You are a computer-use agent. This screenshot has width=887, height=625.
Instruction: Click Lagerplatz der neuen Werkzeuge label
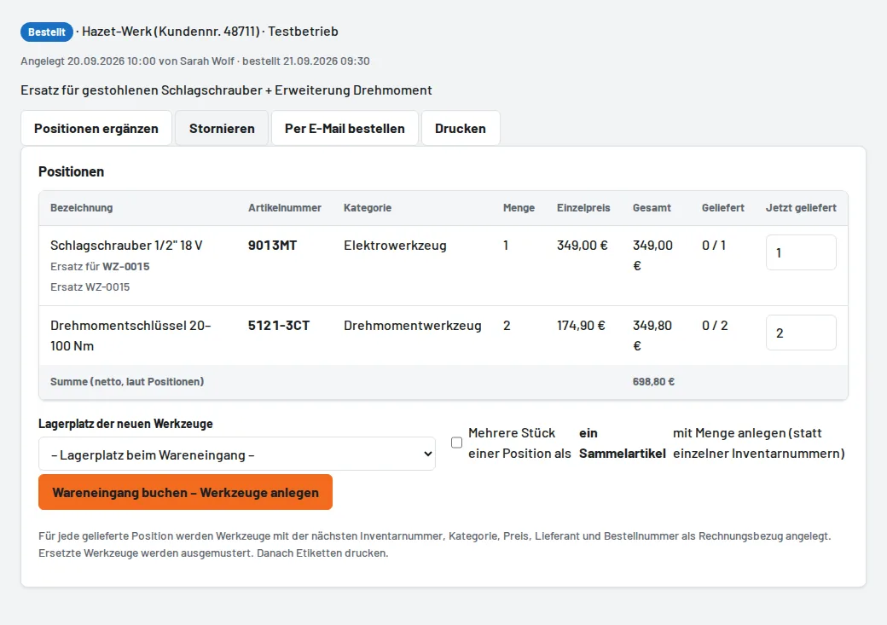(x=125, y=424)
